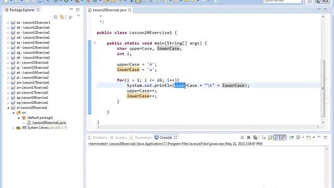334x188 pixels.
Task: Maximize the editor area
Action: [x=325, y=10]
